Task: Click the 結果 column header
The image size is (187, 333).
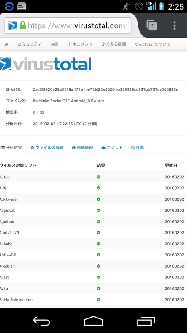Action: pos(101,165)
